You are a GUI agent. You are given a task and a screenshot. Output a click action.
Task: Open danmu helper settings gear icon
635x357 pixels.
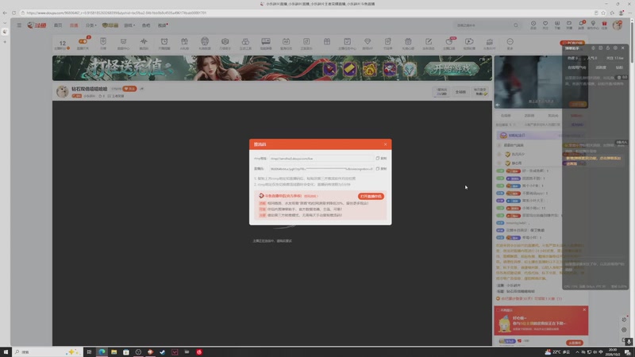[x=615, y=48]
